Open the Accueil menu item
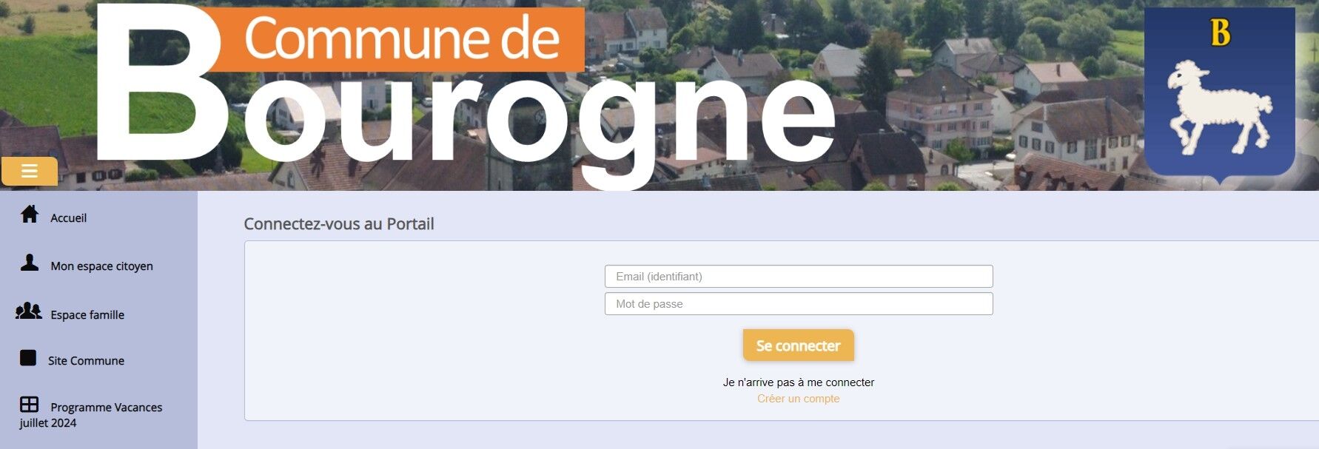 69,218
